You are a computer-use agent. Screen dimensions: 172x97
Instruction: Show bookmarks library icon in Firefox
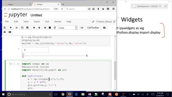click(x=94, y=9)
